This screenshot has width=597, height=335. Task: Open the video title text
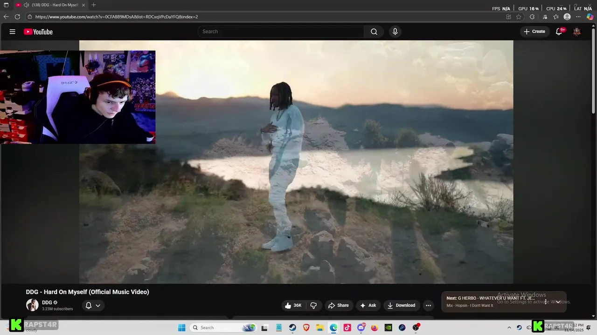click(x=87, y=292)
